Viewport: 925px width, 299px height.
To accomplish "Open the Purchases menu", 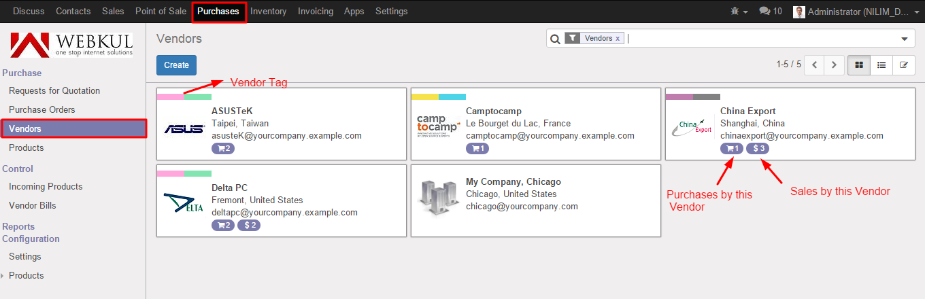I will 218,12.
